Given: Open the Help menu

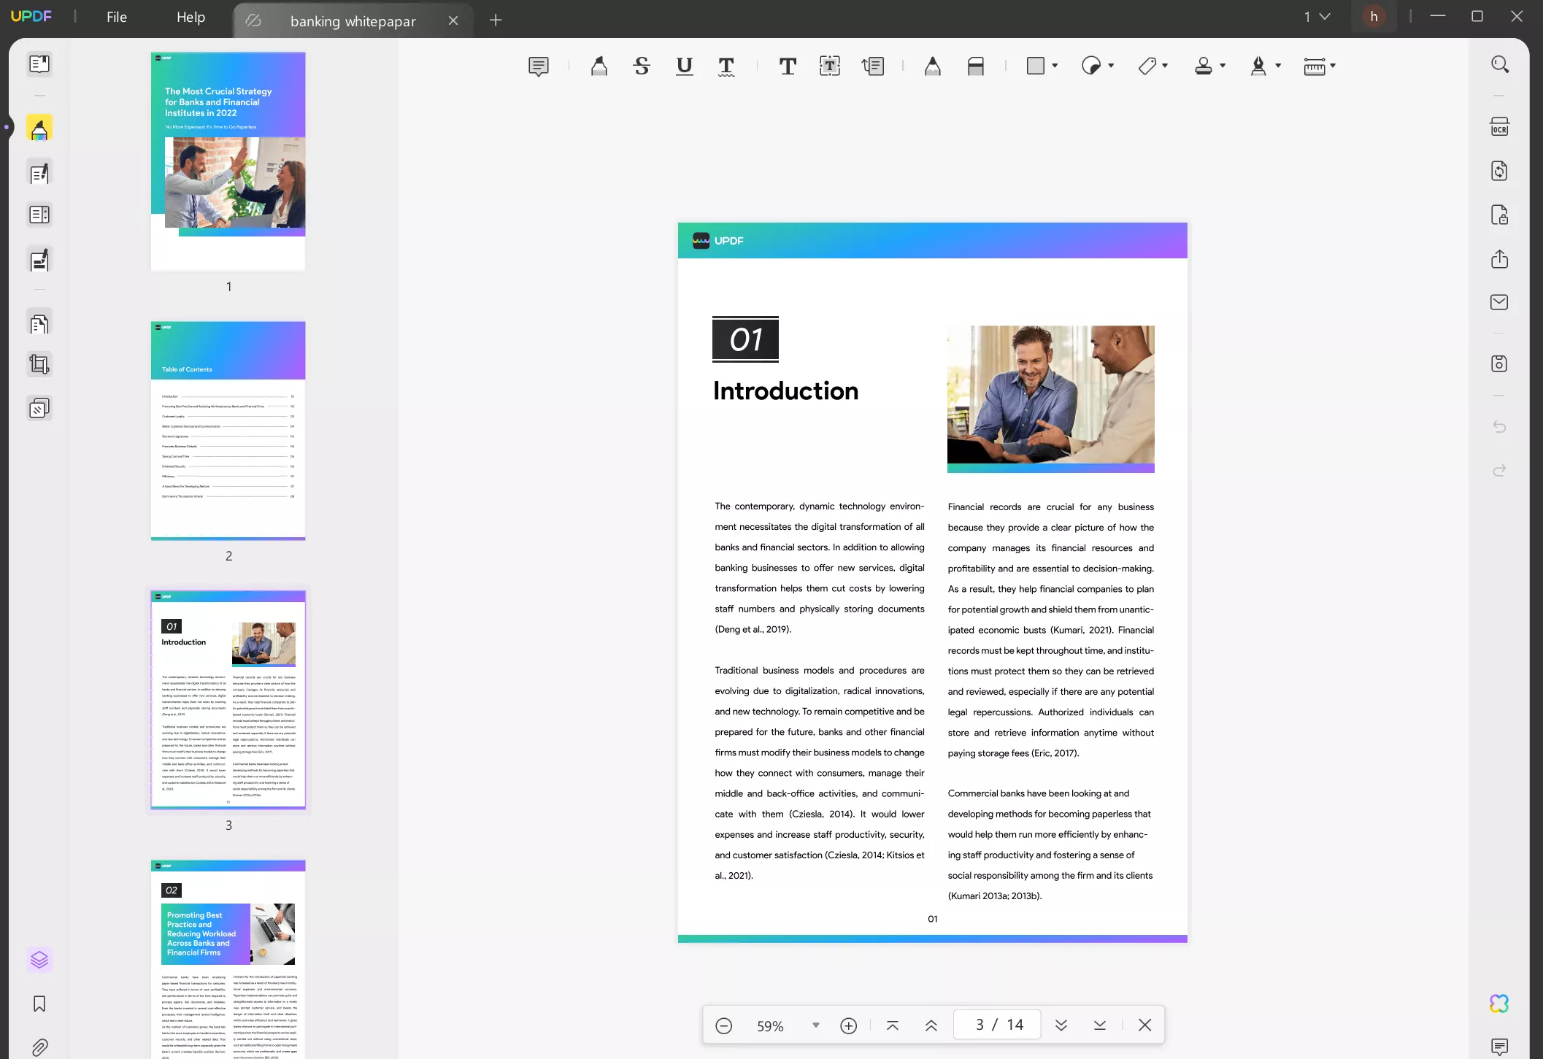Looking at the screenshot, I should click(x=191, y=18).
